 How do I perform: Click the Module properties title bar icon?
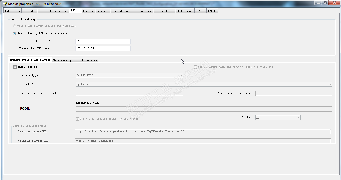tap(5, 4)
